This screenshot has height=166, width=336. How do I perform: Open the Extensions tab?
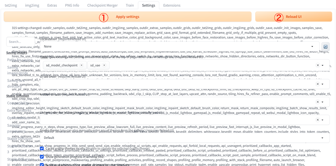172,5
